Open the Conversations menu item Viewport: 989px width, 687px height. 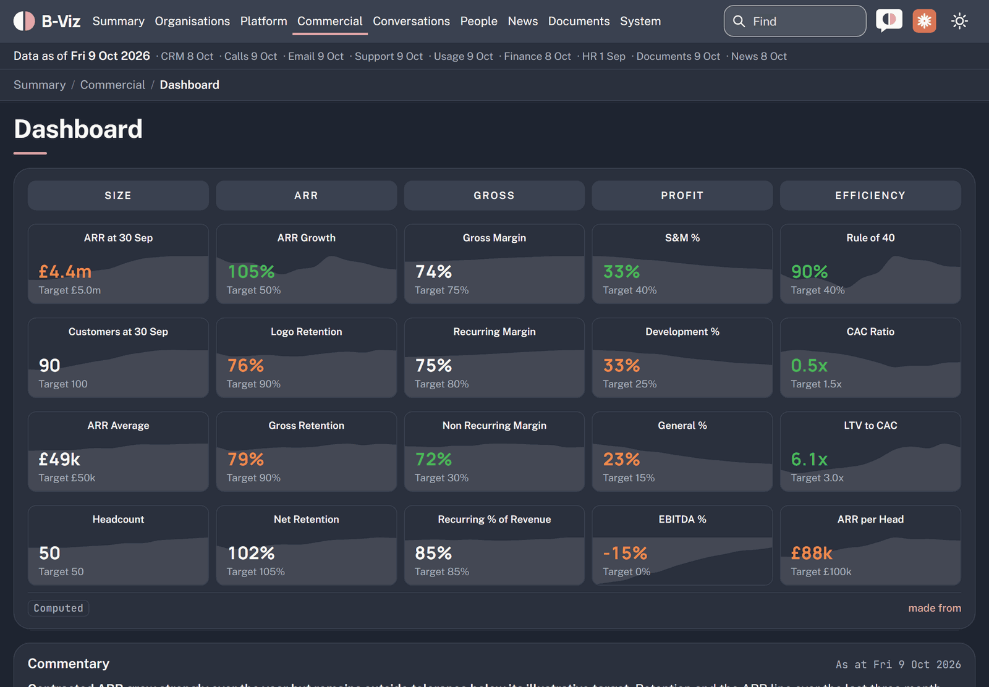[411, 21]
